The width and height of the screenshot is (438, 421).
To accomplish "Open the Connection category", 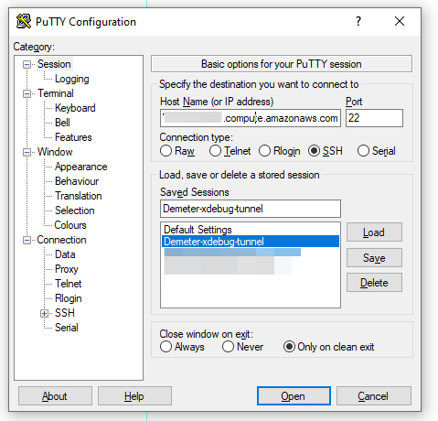I will coord(61,240).
